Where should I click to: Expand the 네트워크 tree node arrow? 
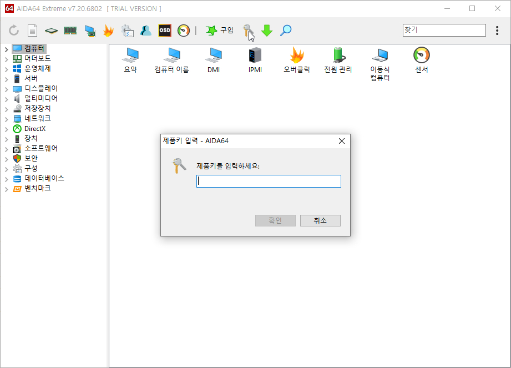click(x=6, y=119)
